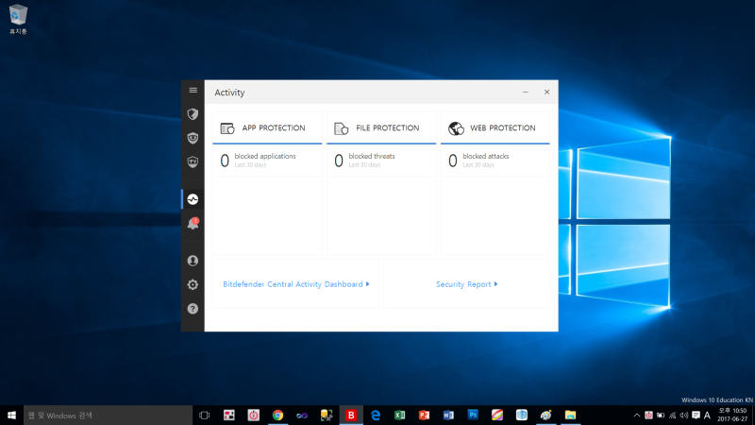Viewport: 755px width, 425px height.
Task: Launch Photoshop from taskbar
Action: point(473,415)
